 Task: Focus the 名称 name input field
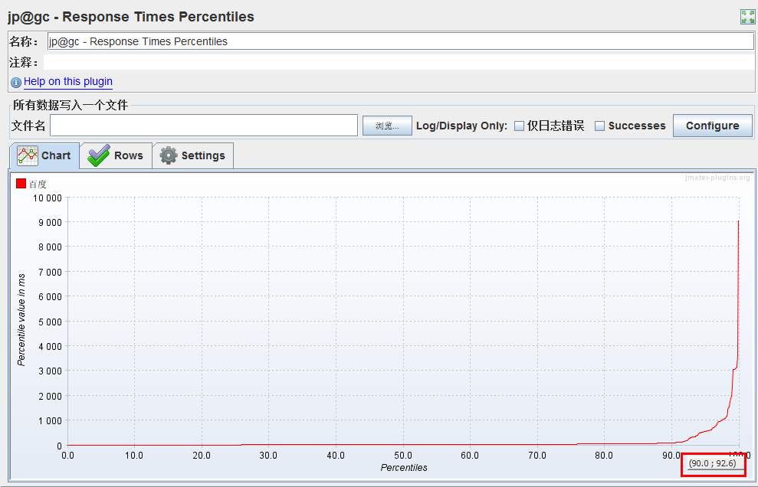400,41
